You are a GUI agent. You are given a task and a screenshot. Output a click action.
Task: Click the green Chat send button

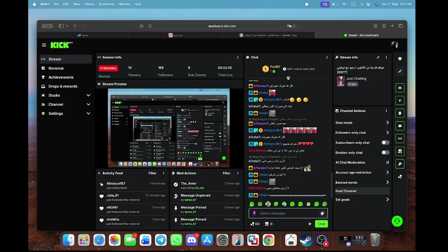(321, 224)
